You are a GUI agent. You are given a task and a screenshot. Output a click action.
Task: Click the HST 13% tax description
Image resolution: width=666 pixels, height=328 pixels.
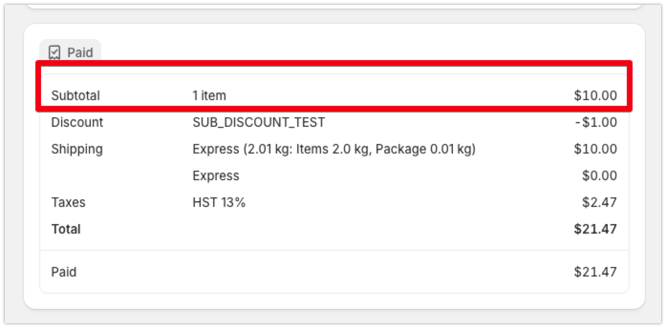point(219,203)
